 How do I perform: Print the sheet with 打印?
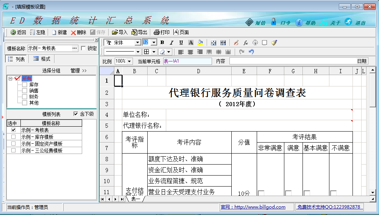point(161,32)
